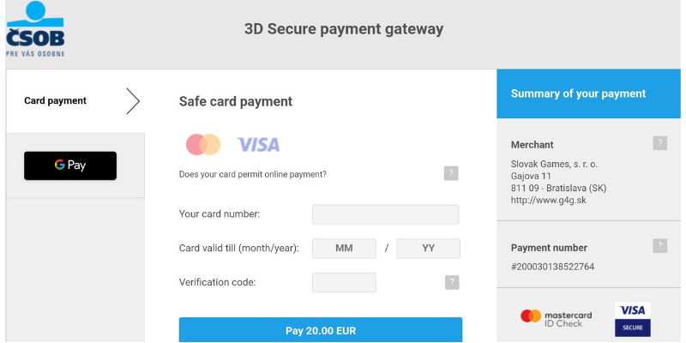Click the VISA logo under Safe card payment
This screenshot has width=686, height=343.
pyautogui.click(x=258, y=144)
